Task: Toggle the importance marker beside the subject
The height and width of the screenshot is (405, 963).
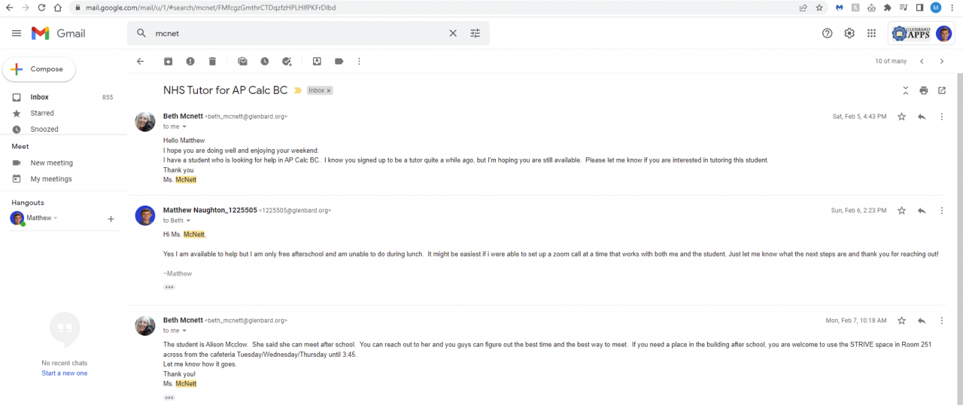Action: click(x=298, y=90)
